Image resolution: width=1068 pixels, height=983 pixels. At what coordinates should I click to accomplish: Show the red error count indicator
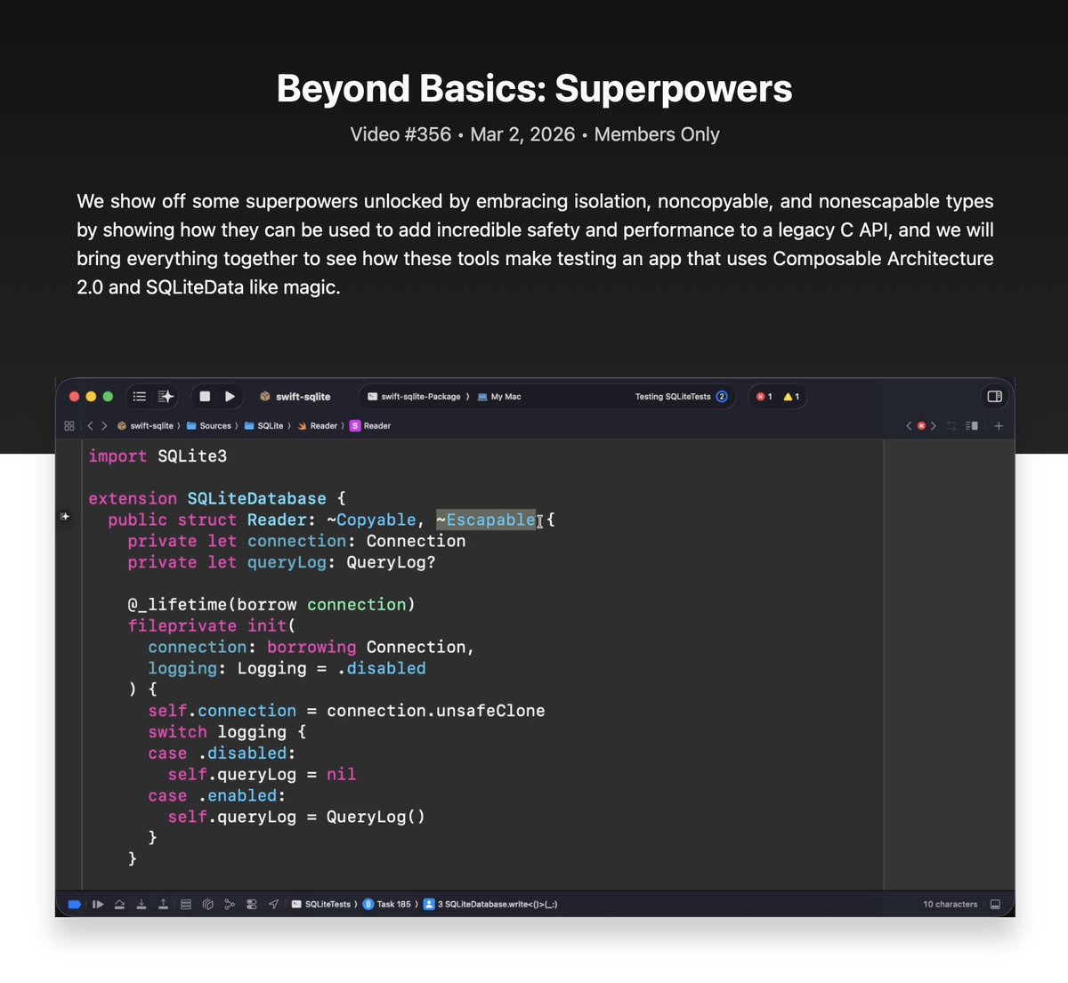click(x=765, y=397)
